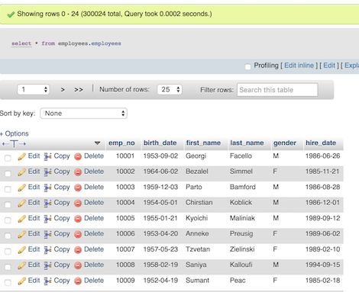Click the red delete icon for employee Kyoichi
The height and width of the screenshot is (292, 359).
pyautogui.click(x=78, y=219)
